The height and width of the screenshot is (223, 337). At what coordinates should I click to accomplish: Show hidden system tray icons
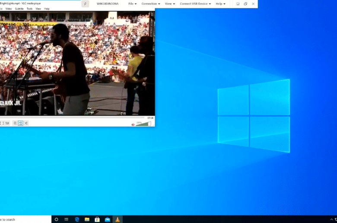(331, 220)
